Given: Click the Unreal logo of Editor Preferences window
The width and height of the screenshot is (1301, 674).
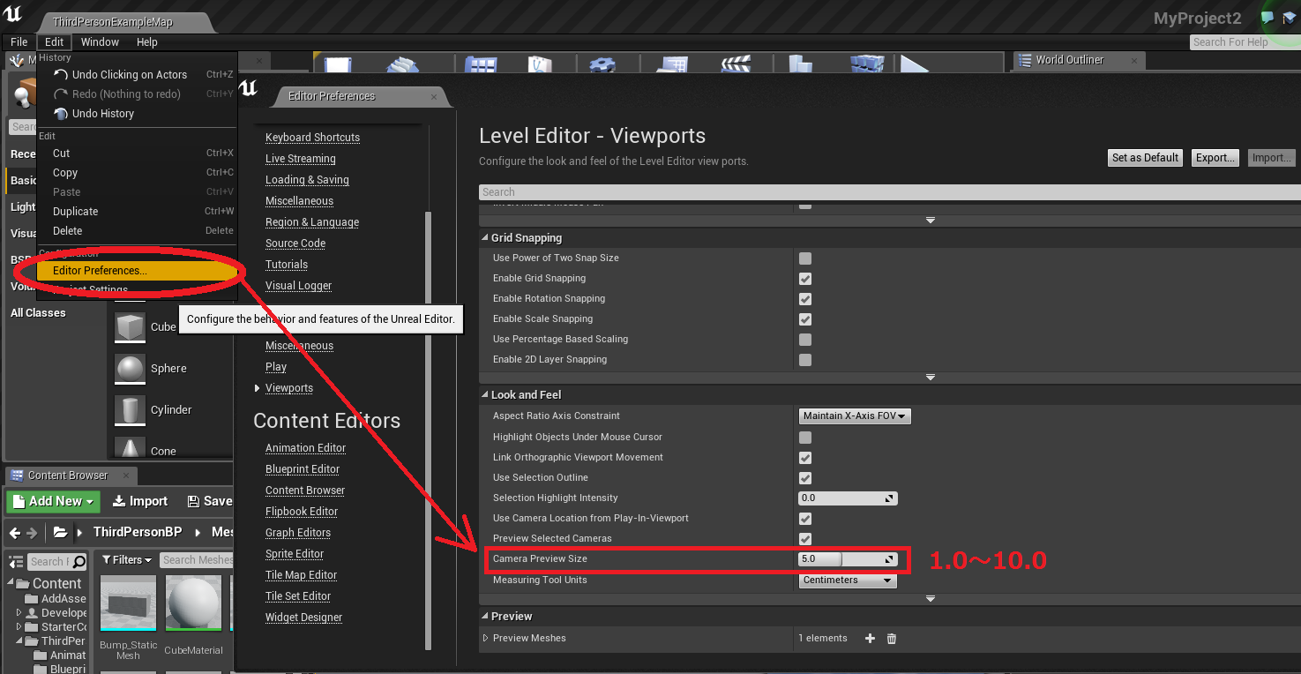Looking at the screenshot, I should pos(248,86).
